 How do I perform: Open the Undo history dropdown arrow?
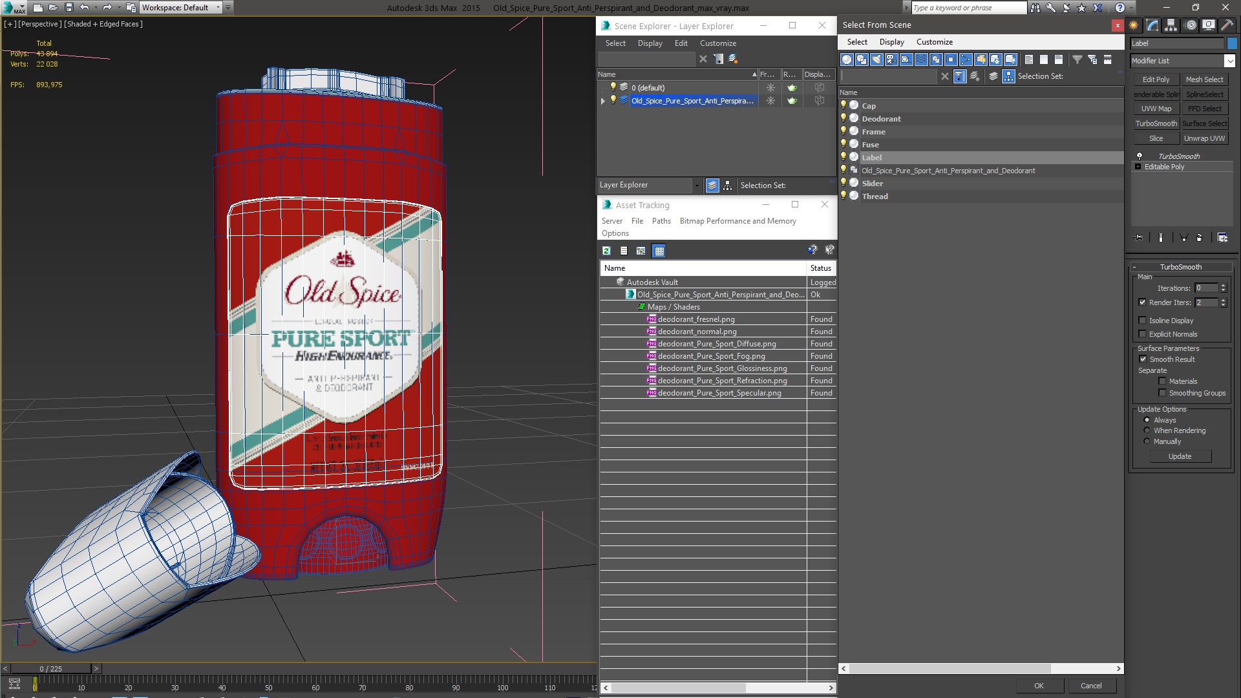click(95, 8)
